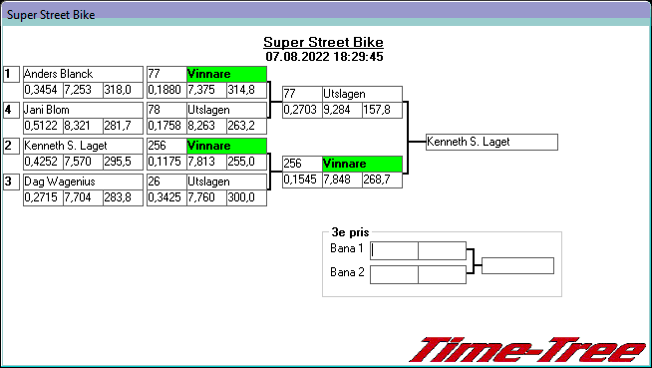Click the green Vinnare cell for bike 77

(x=226, y=74)
